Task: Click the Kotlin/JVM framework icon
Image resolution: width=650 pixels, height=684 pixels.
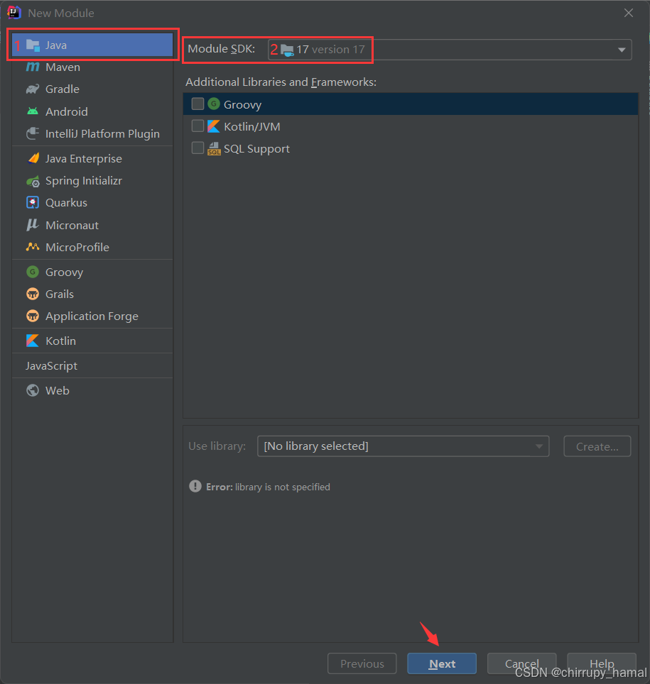Action: click(214, 126)
